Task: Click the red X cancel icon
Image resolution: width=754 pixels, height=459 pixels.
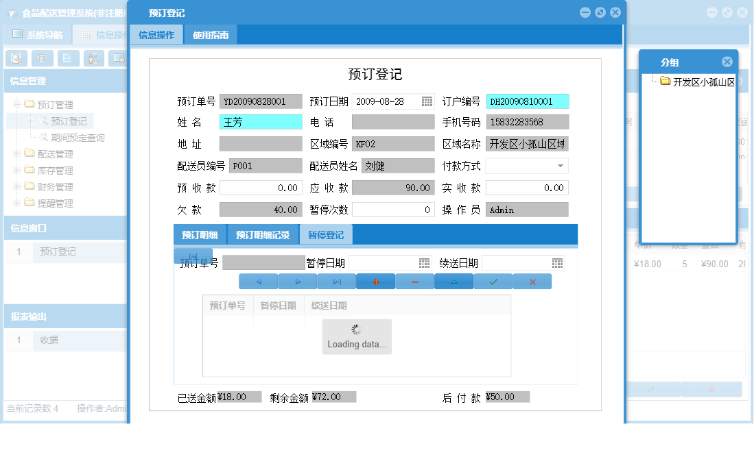Action: (x=532, y=281)
